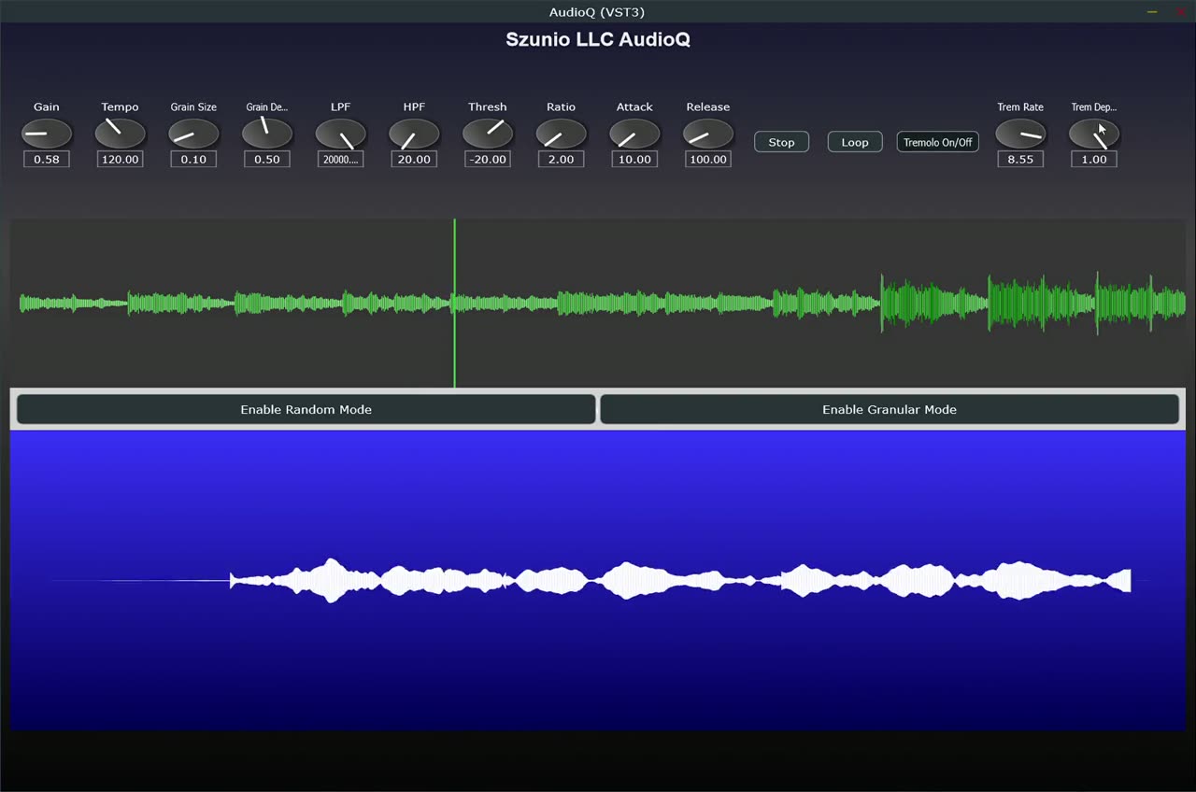
Task: Click the Tempo label
Action: [x=120, y=106]
